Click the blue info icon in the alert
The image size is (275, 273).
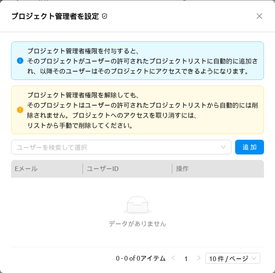tap(20, 61)
